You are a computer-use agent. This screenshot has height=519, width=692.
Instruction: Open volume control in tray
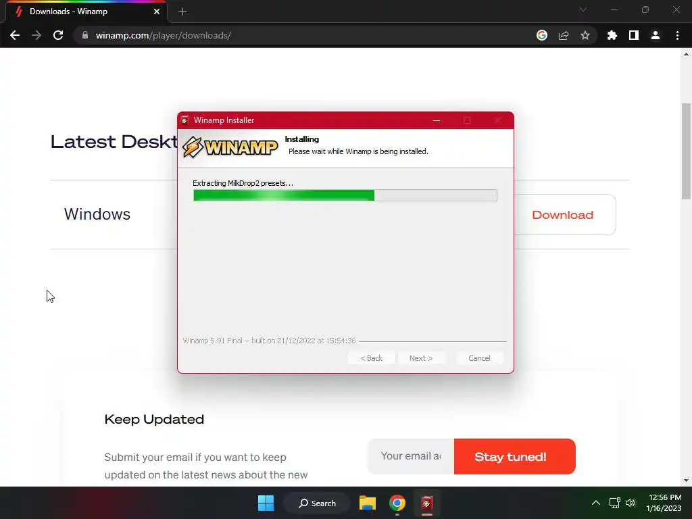tap(631, 503)
